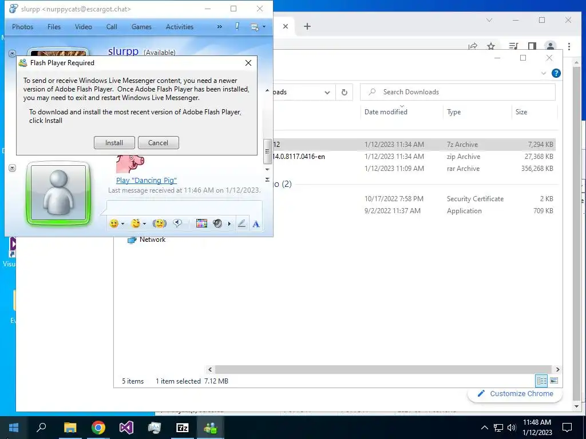This screenshot has width=586, height=439.
Task: Collapse your own display picture arrow
Action: [x=12, y=168]
